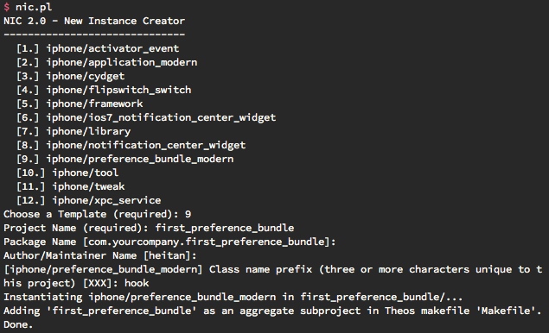The height and width of the screenshot is (333, 549).
Task: Click the project name first_preference_bundle value
Action: 225,228
